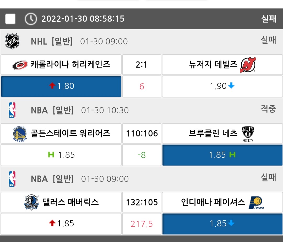Image resolution: width=283 pixels, height=242 pixels.
Task: Click the Brooklyn Nets logo
Action: (248, 134)
